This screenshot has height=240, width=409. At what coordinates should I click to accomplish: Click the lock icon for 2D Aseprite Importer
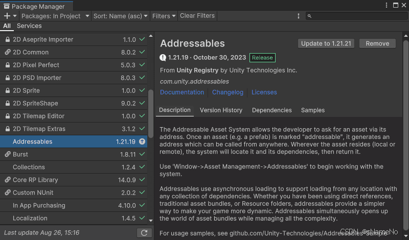(8, 39)
